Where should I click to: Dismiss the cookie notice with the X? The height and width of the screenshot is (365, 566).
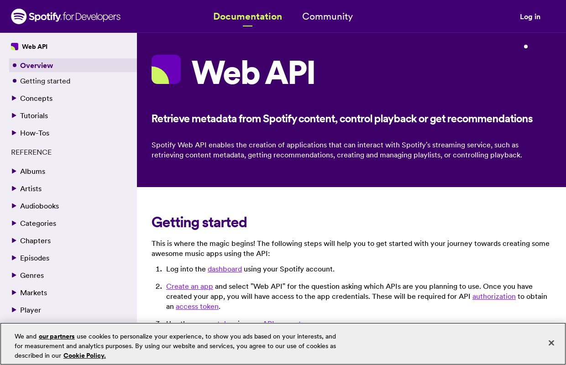[551, 343]
